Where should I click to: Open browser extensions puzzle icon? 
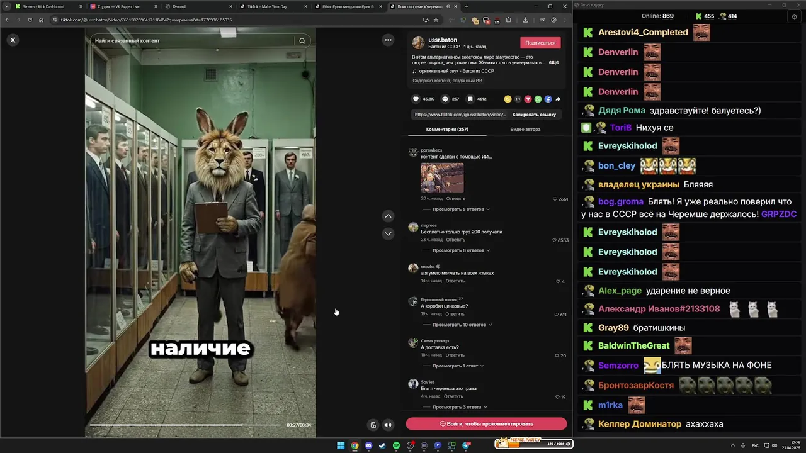coord(508,20)
